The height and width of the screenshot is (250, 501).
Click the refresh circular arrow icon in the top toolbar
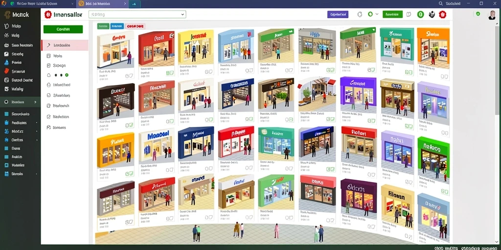(x=360, y=14)
